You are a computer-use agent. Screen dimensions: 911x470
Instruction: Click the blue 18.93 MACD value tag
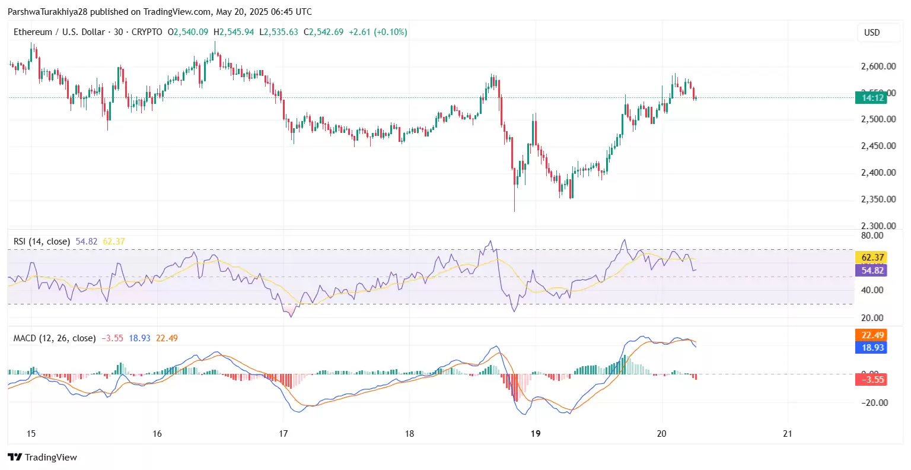871,348
